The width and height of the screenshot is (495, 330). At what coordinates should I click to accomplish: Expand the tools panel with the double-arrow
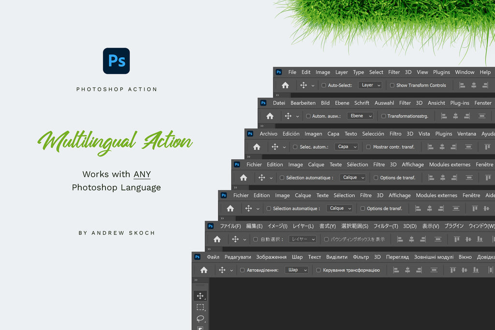pos(196,280)
